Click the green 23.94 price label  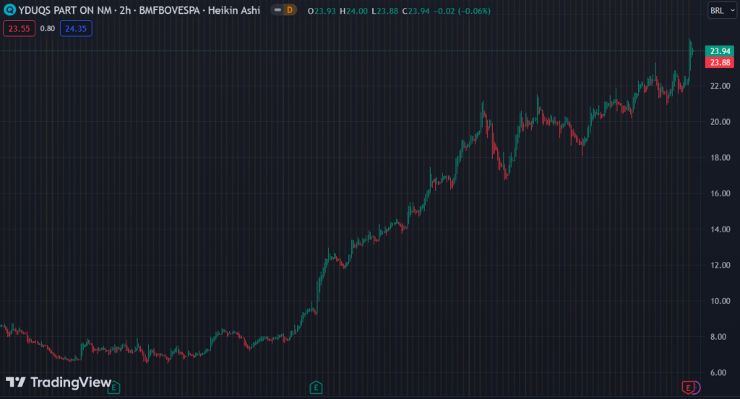(720, 51)
